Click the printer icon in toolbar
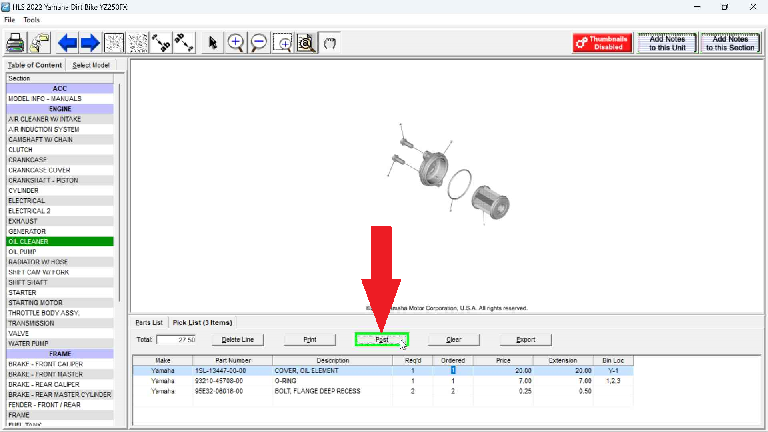Image resolution: width=768 pixels, height=432 pixels. 15,43
